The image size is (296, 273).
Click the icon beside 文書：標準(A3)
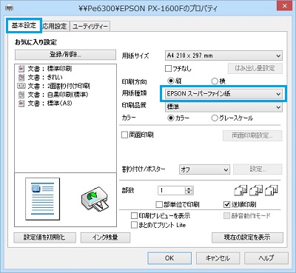(x=21, y=103)
